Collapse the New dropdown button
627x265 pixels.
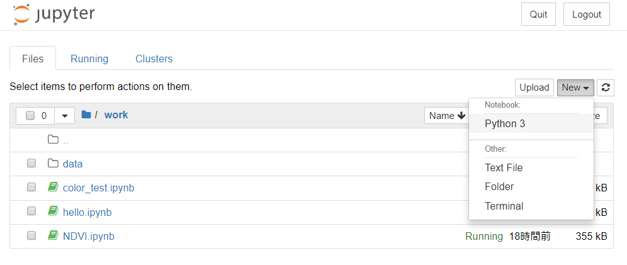(575, 87)
